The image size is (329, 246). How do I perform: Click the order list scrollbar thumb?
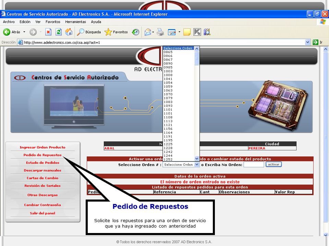197,58
